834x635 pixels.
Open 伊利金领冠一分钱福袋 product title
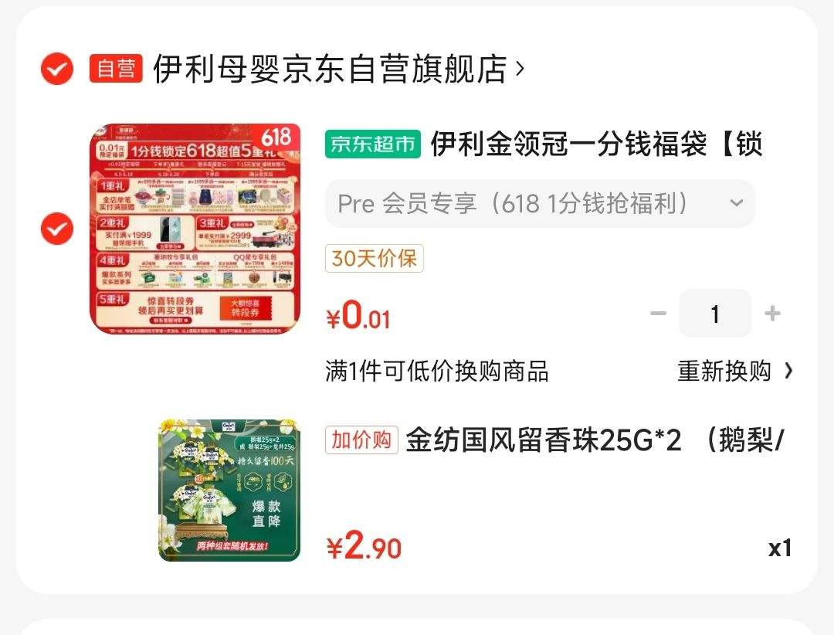(x=597, y=144)
